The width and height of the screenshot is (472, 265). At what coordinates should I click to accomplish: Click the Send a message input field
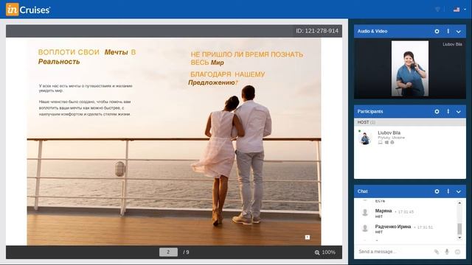(395, 252)
